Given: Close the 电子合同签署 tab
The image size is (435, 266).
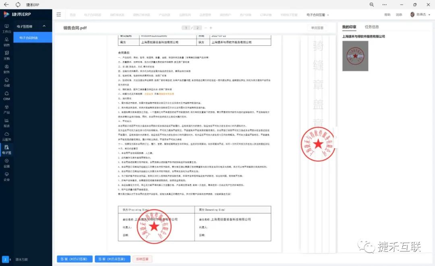Looking at the screenshot, I should tap(328, 15).
